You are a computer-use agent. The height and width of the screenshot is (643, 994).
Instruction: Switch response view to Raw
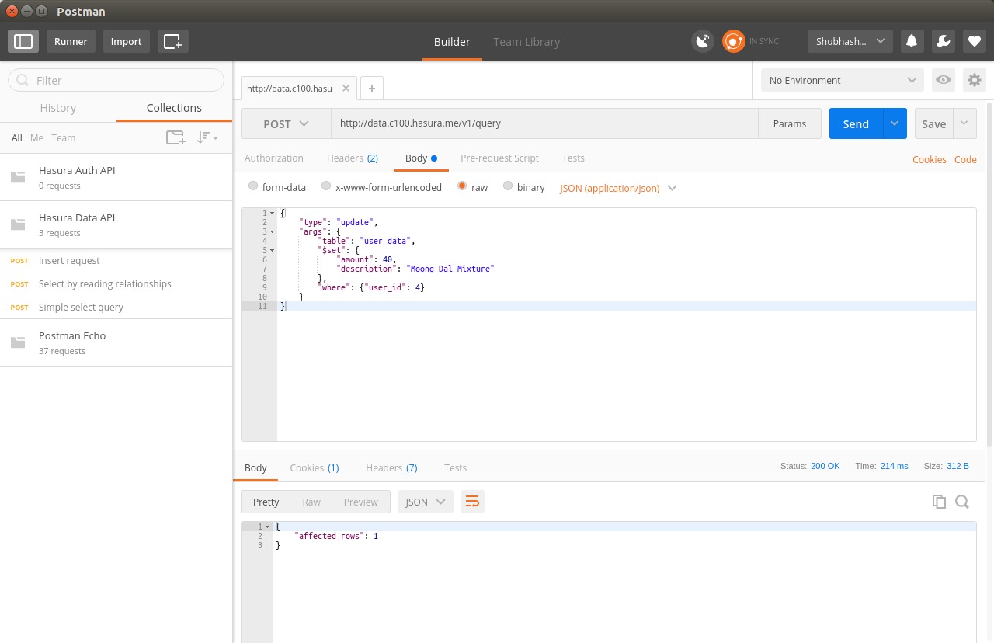point(311,502)
